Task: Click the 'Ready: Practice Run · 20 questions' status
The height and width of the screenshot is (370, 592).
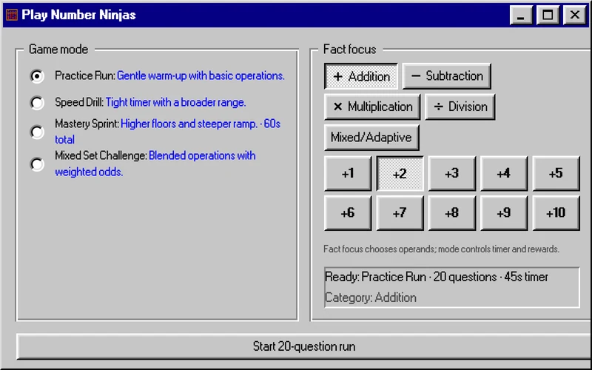Action: (411, 277)
